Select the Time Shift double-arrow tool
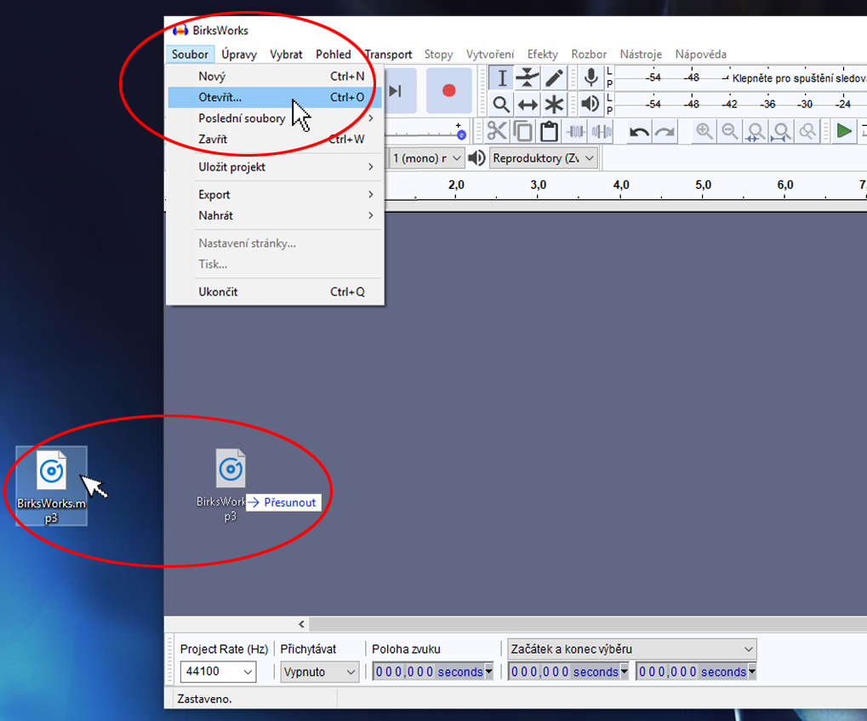The width and height of the screenshot is (867, 721). point(528,104)
